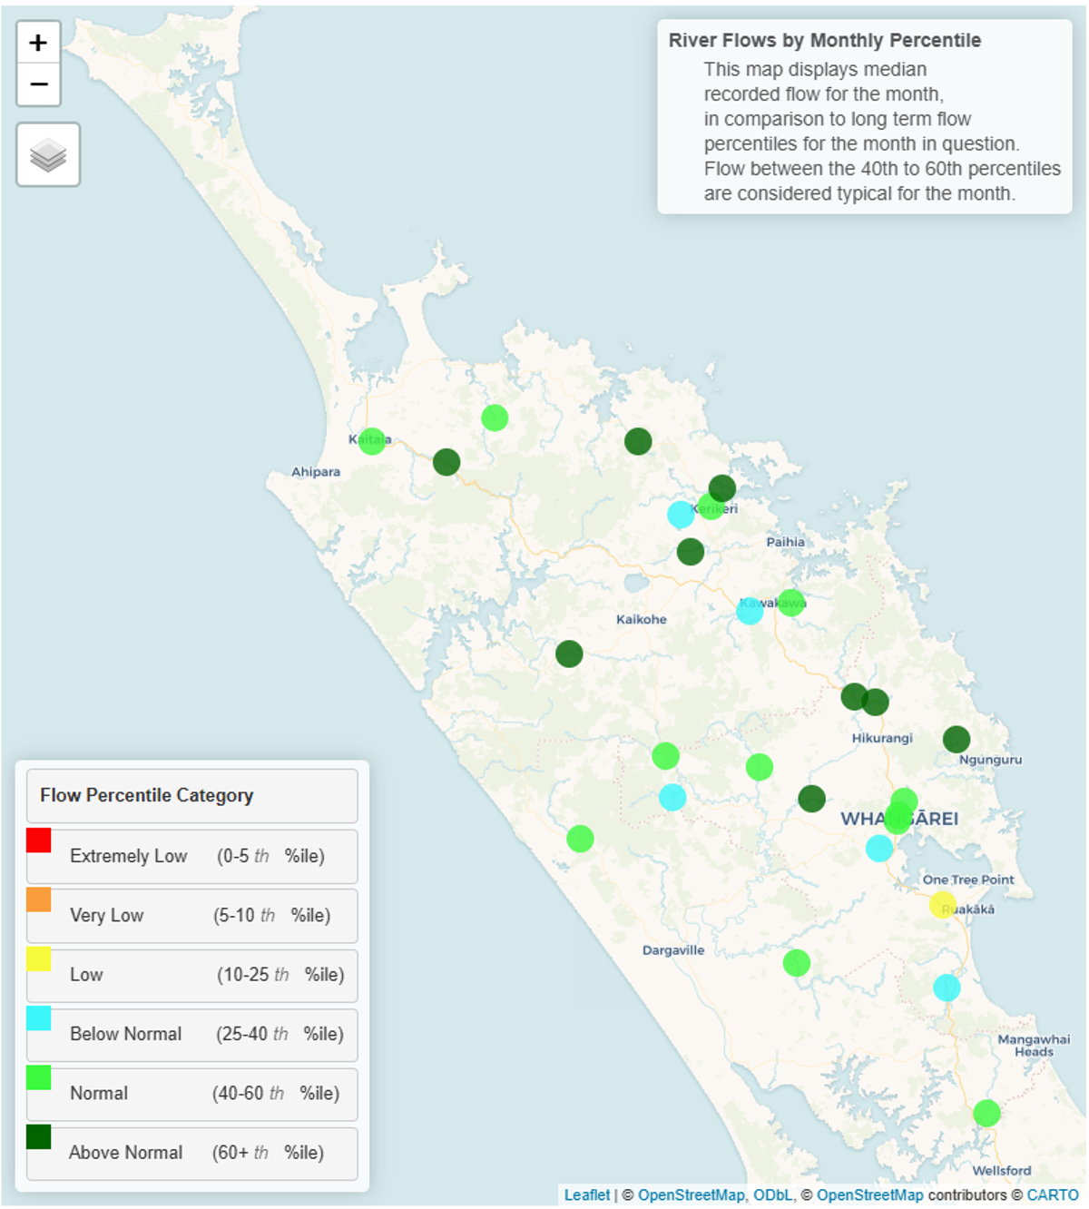Open the CARTO attribution link
1089x1209 pixels.
coord(1053,1195)
